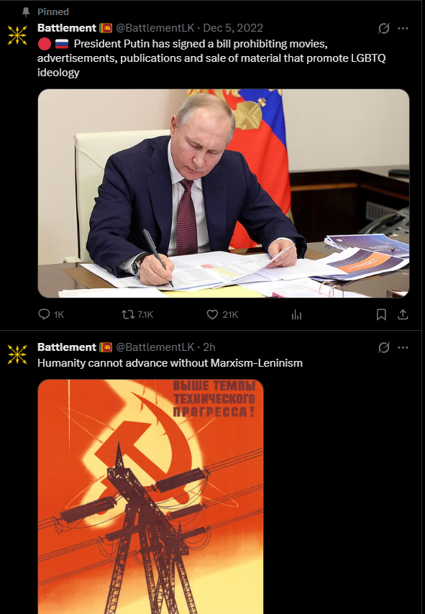
Task: Open Grok explain icon on pinned post
Action: (x=384, y=28)
